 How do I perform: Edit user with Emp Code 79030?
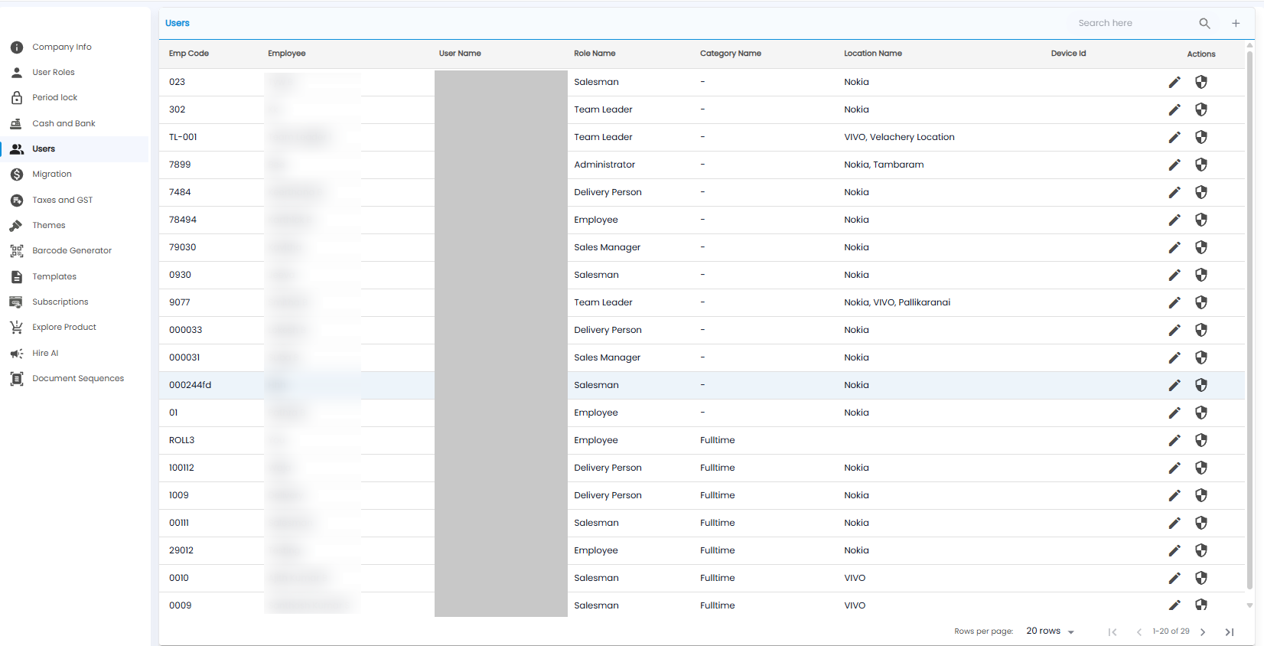(1174, 247)
